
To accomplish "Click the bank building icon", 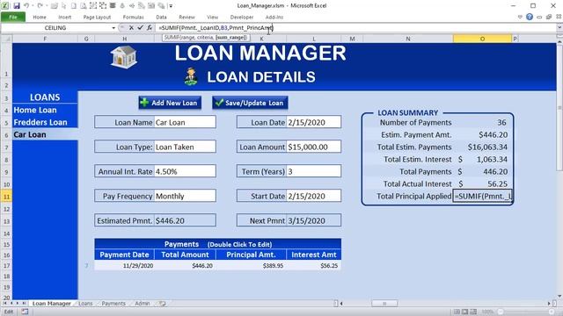I will [x=123, y=57].
